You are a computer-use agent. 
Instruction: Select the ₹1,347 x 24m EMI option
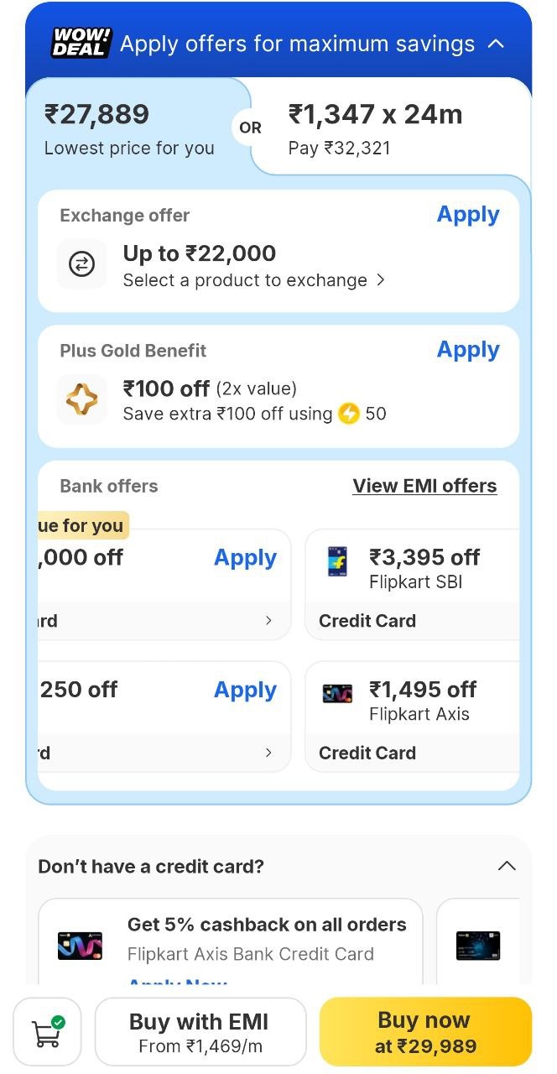pos(375,128)
